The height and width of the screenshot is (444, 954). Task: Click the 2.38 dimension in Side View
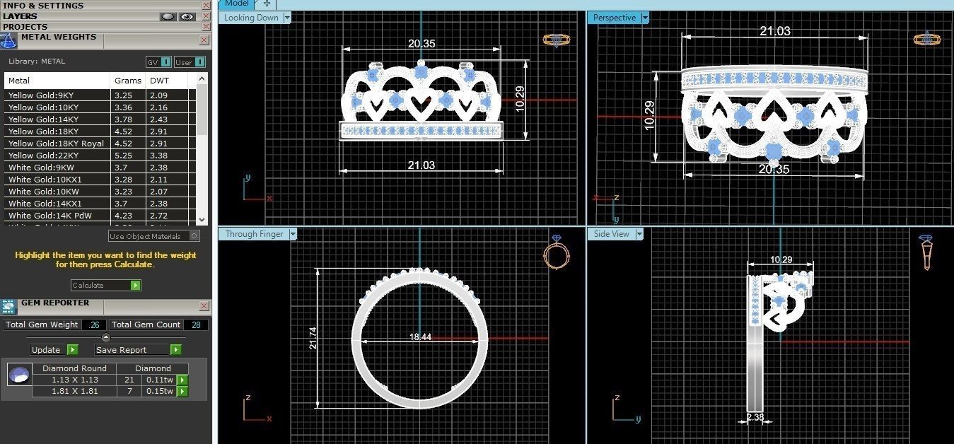tap(755, 417)
